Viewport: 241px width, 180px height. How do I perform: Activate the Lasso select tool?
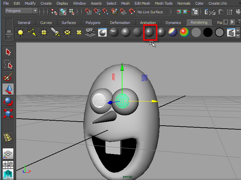[x=8, y=65]
